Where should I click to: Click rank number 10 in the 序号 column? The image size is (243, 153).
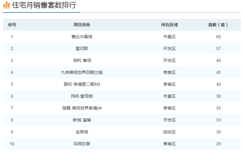tap(12, 144)
